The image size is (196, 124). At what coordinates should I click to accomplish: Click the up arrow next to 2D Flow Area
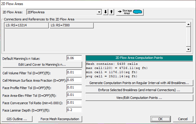click(111, 12)
